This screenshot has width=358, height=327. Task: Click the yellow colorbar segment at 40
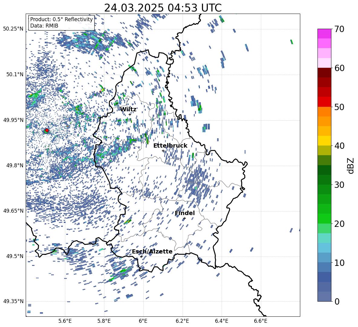[324, 141]
